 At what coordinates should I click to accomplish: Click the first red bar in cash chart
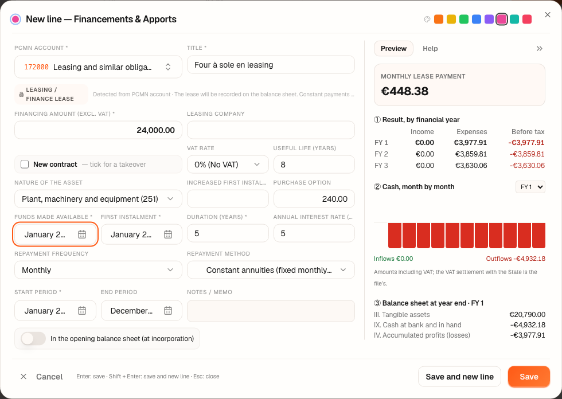point(395,235)
